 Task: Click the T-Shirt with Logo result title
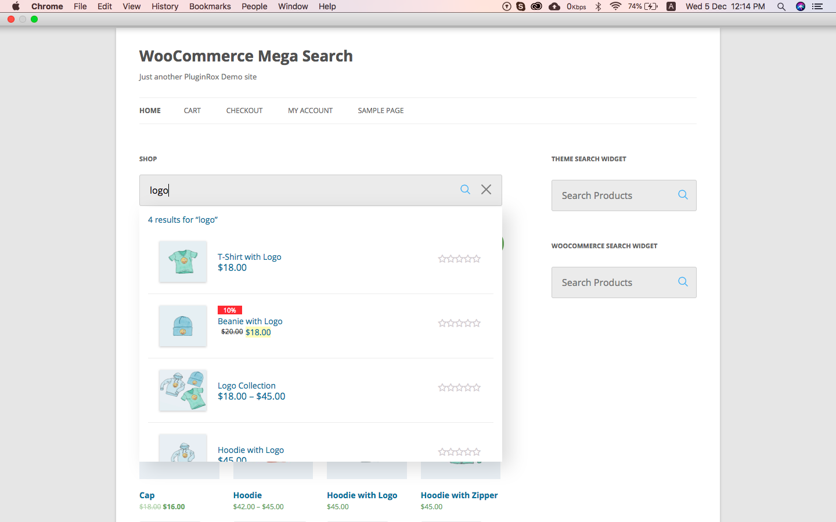click(x=250, y=257)
